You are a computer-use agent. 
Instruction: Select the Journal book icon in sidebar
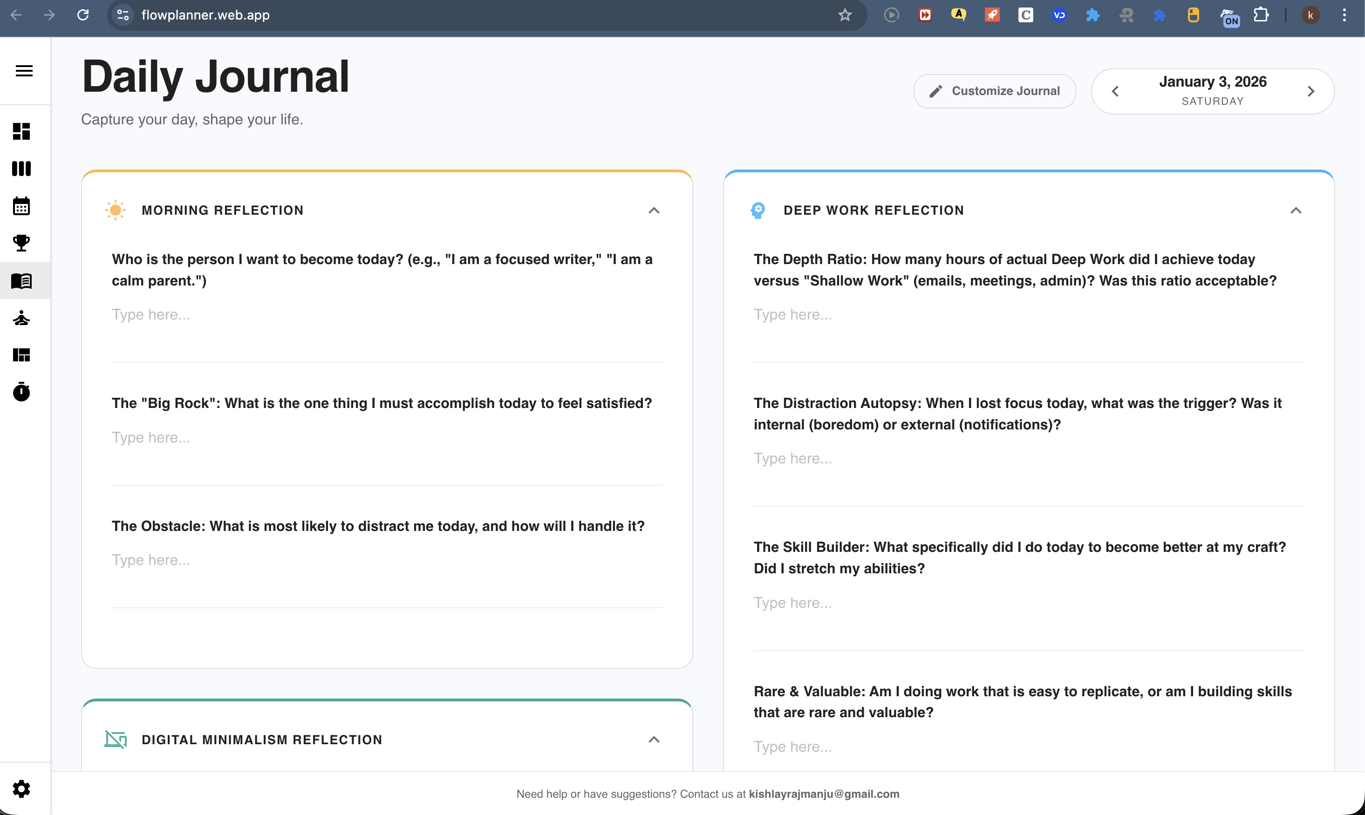pos(21,281)
